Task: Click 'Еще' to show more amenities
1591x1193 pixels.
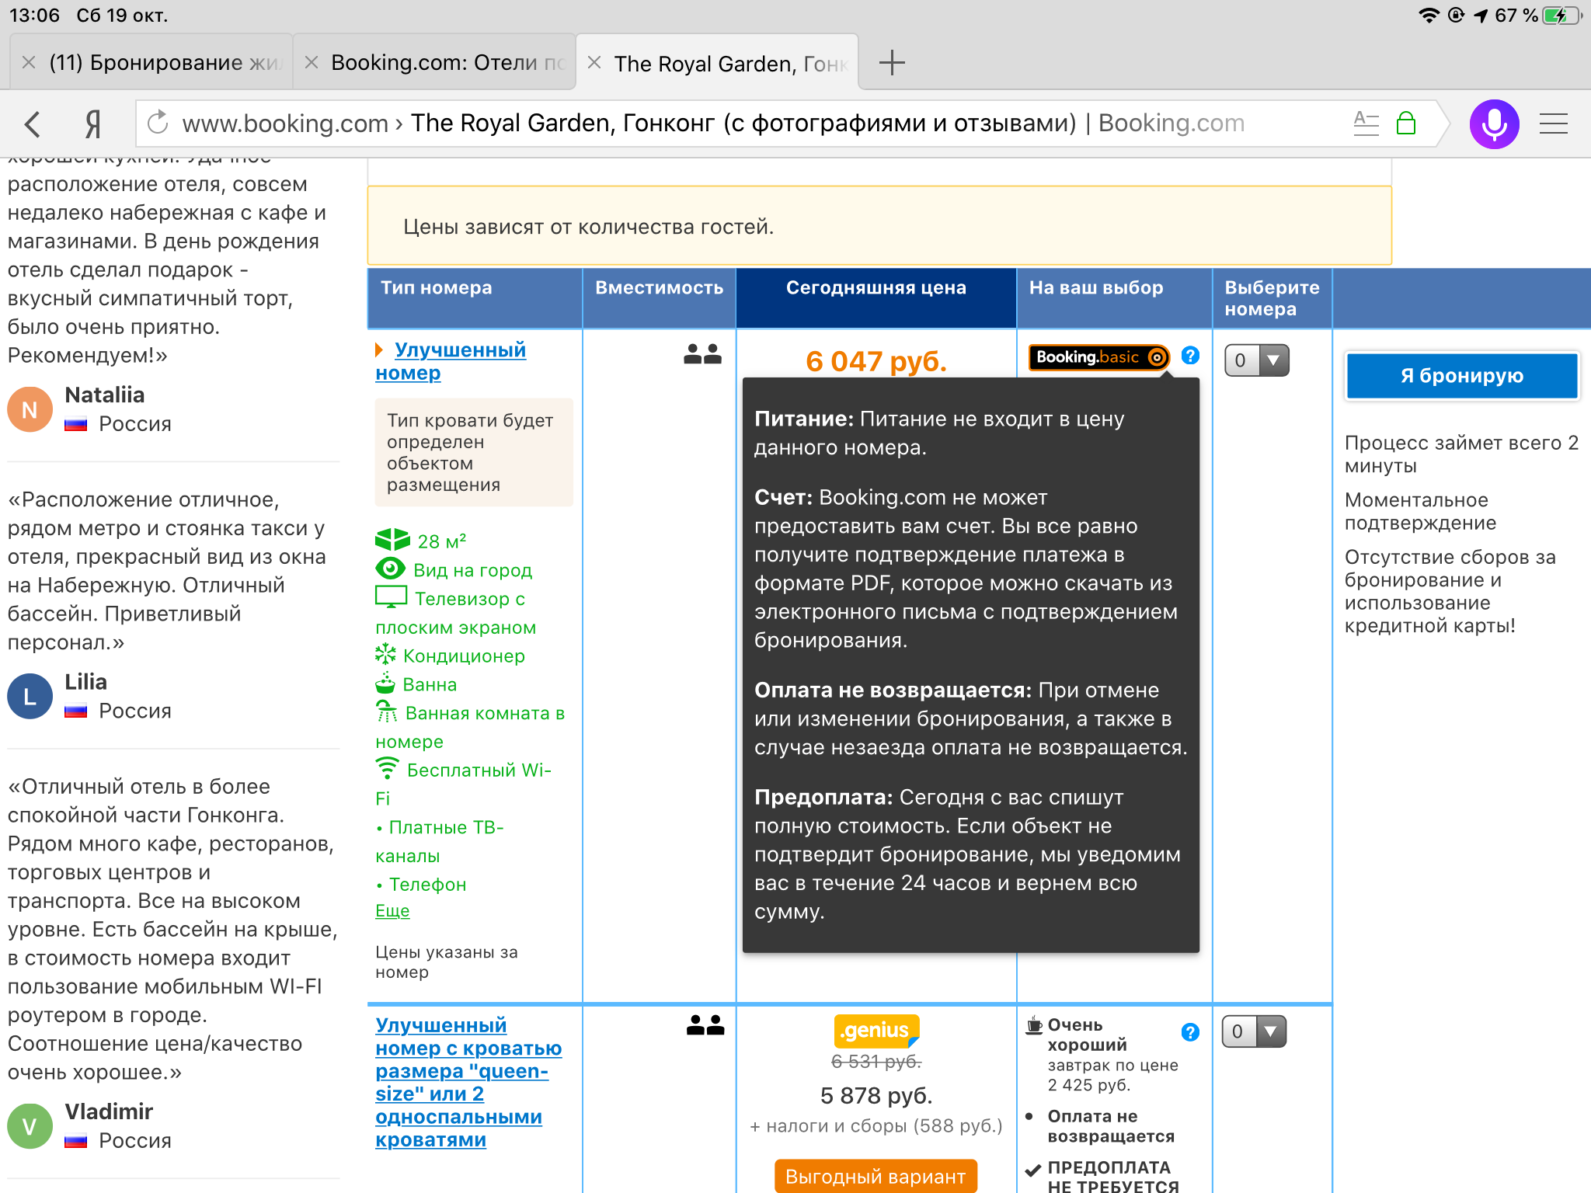Action: click(392, 911)
